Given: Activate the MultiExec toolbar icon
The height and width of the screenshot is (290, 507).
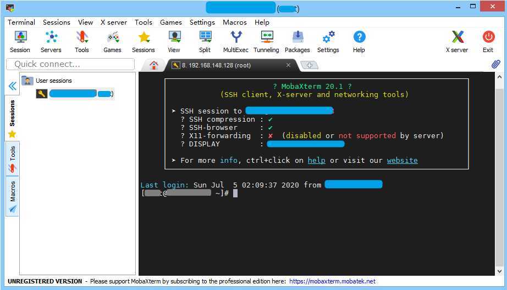Looking at the screenshot, I should 236,42.
